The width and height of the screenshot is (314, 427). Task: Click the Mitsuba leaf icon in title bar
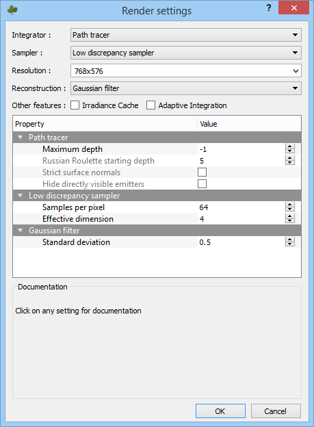pyautogui.click(x=12, y=10)
